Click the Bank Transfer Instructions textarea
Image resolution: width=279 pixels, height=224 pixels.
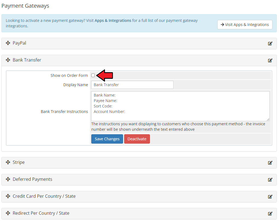pyautogui.click(x=180, y=106)
